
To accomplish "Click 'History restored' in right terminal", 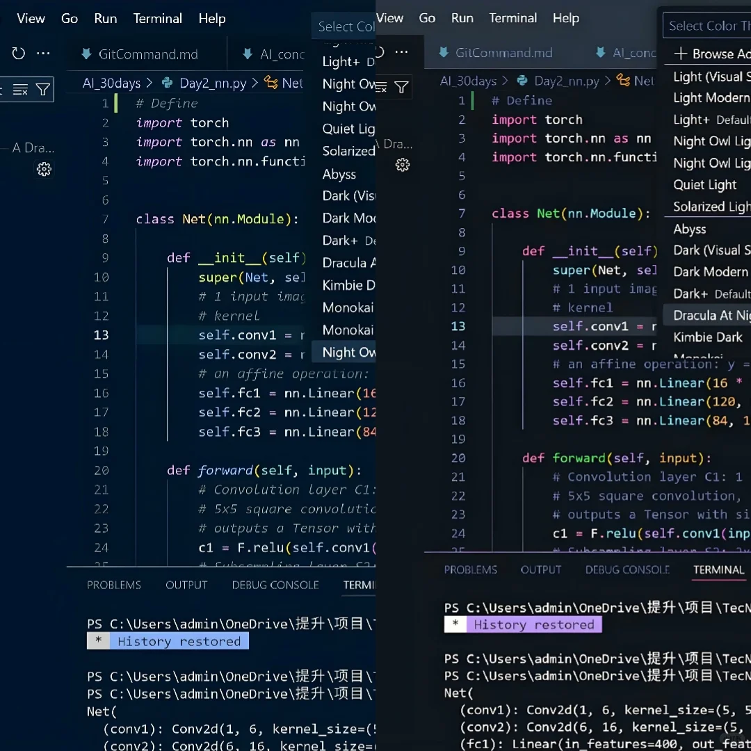I will point(534,625).
